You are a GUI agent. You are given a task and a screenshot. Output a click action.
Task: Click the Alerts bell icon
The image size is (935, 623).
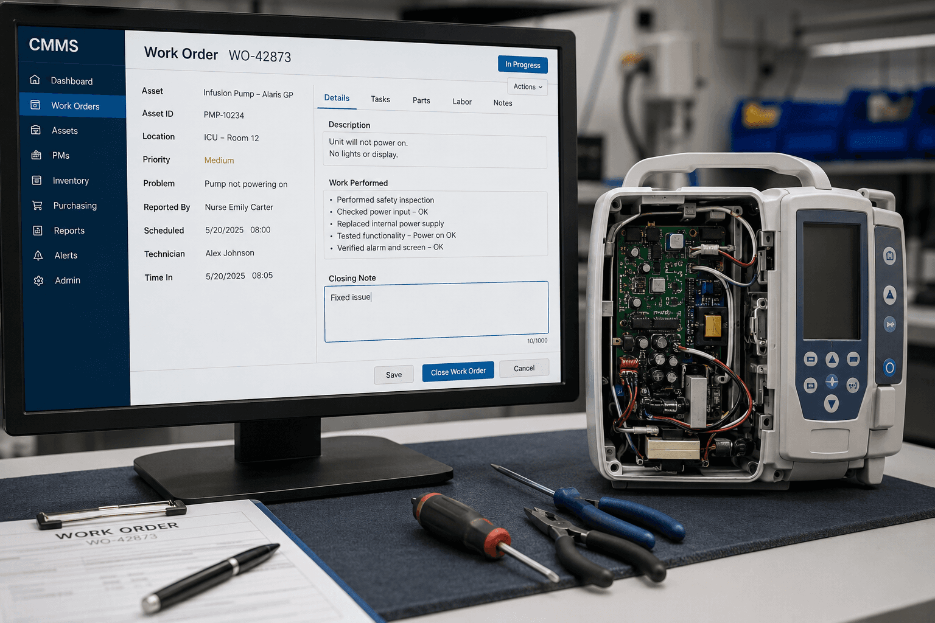38,256
